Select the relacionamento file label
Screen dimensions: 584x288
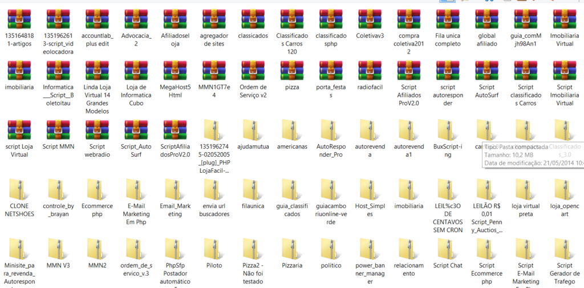click(409, 269)
